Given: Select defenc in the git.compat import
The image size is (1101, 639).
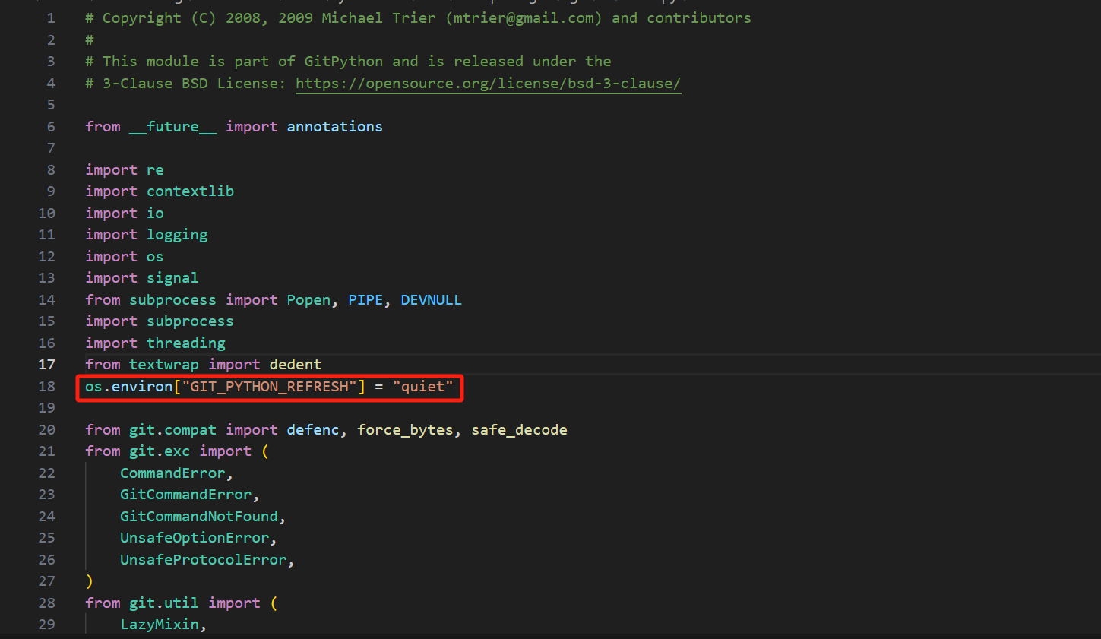Looking at the screenshot, I should pyautogui.click(x=312, y=429).
